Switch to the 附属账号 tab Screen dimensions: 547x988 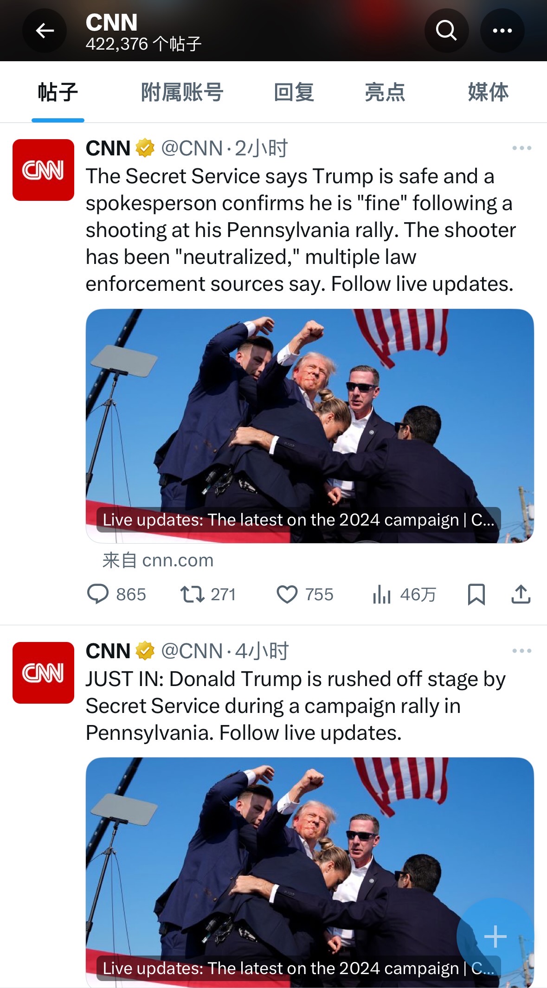pos(182,92)
